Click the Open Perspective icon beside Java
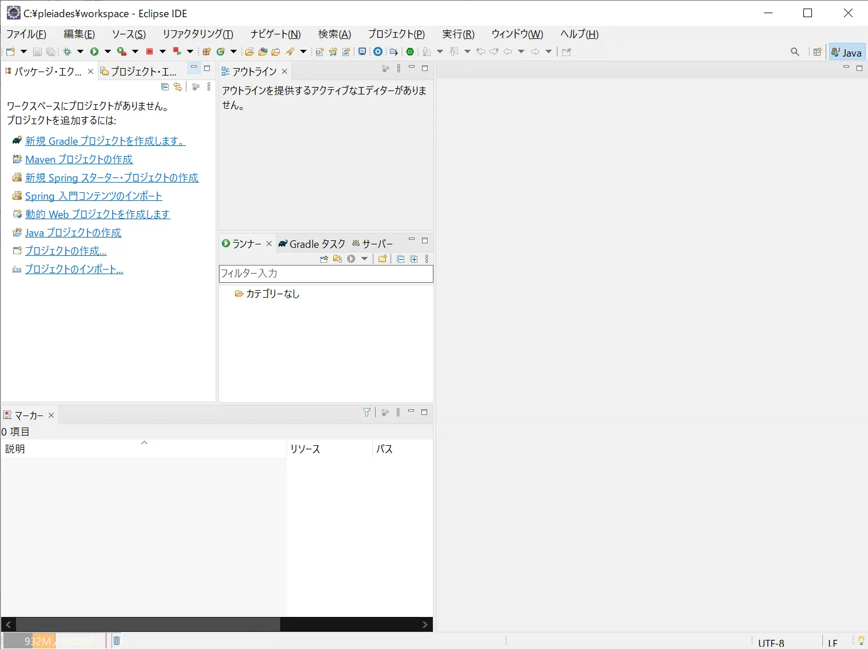Screen dimensions: 868x649 point(818,52)
